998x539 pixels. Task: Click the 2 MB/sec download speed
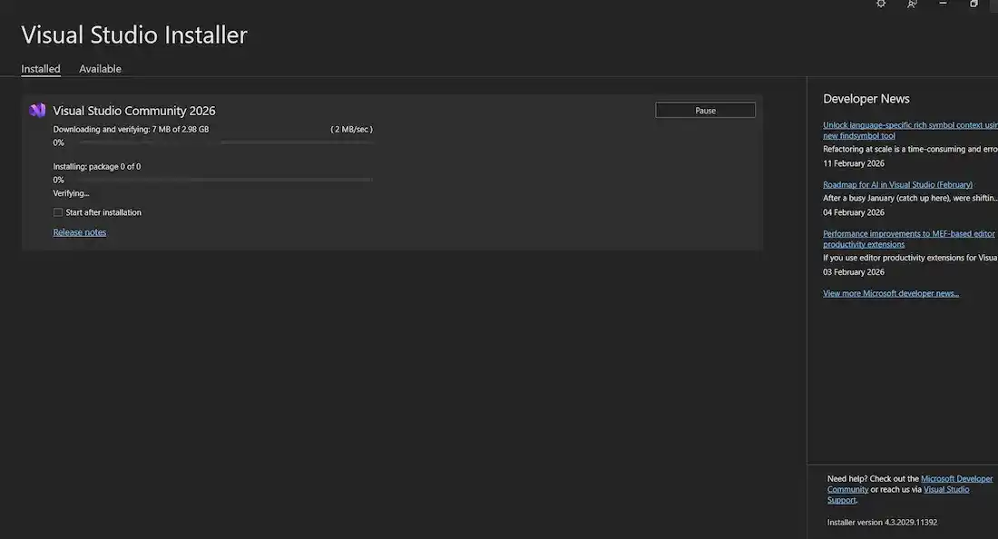pyautogui.click(x=351, y=129)
